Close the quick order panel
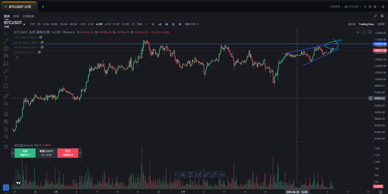Image resolution: width=388 pixels, height=194 pixels. [x=80, y=153]
